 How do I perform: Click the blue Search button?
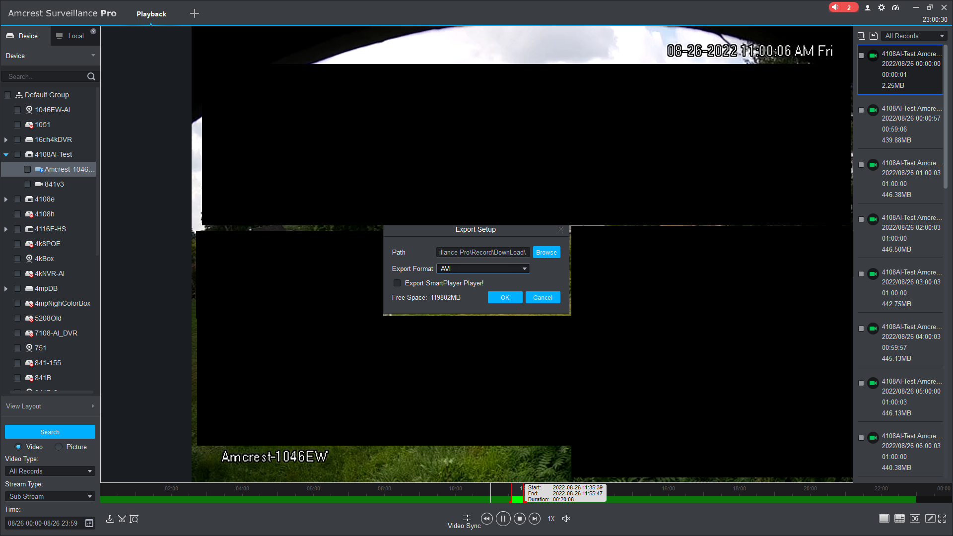(50, 432)
